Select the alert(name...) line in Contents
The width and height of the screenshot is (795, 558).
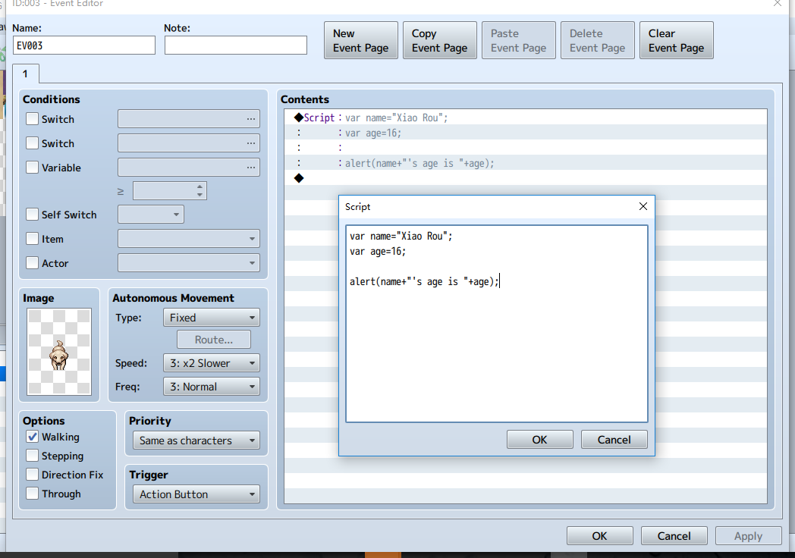point(525,163)
